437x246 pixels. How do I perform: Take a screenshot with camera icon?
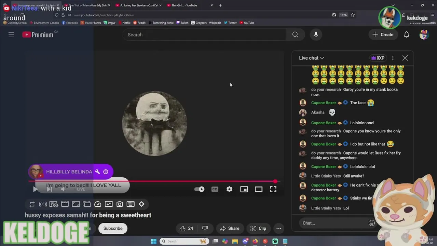(x=120, y=204)
